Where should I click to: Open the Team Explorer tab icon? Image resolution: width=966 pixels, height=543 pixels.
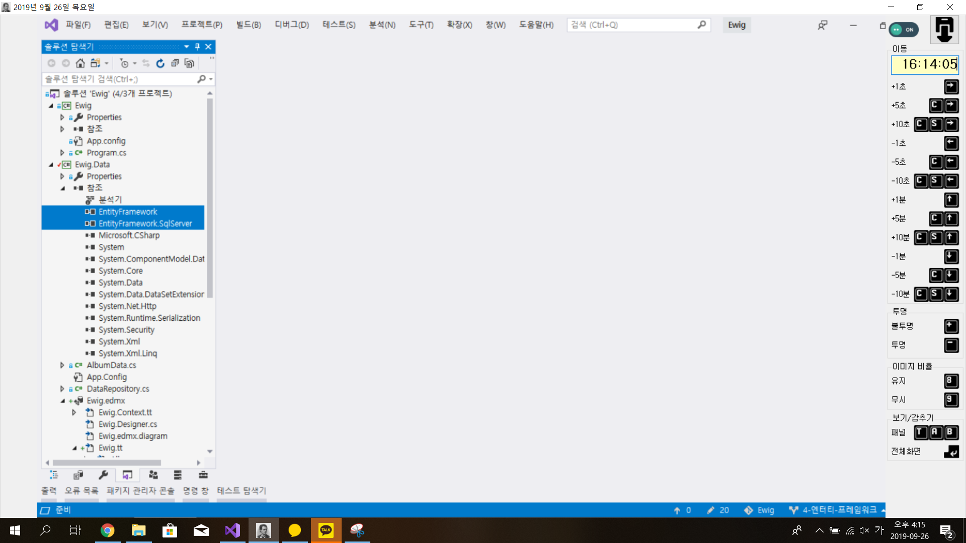(153, 475)
